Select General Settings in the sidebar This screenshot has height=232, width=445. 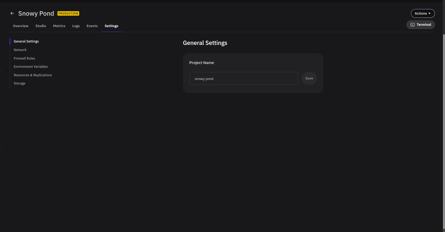26,41
